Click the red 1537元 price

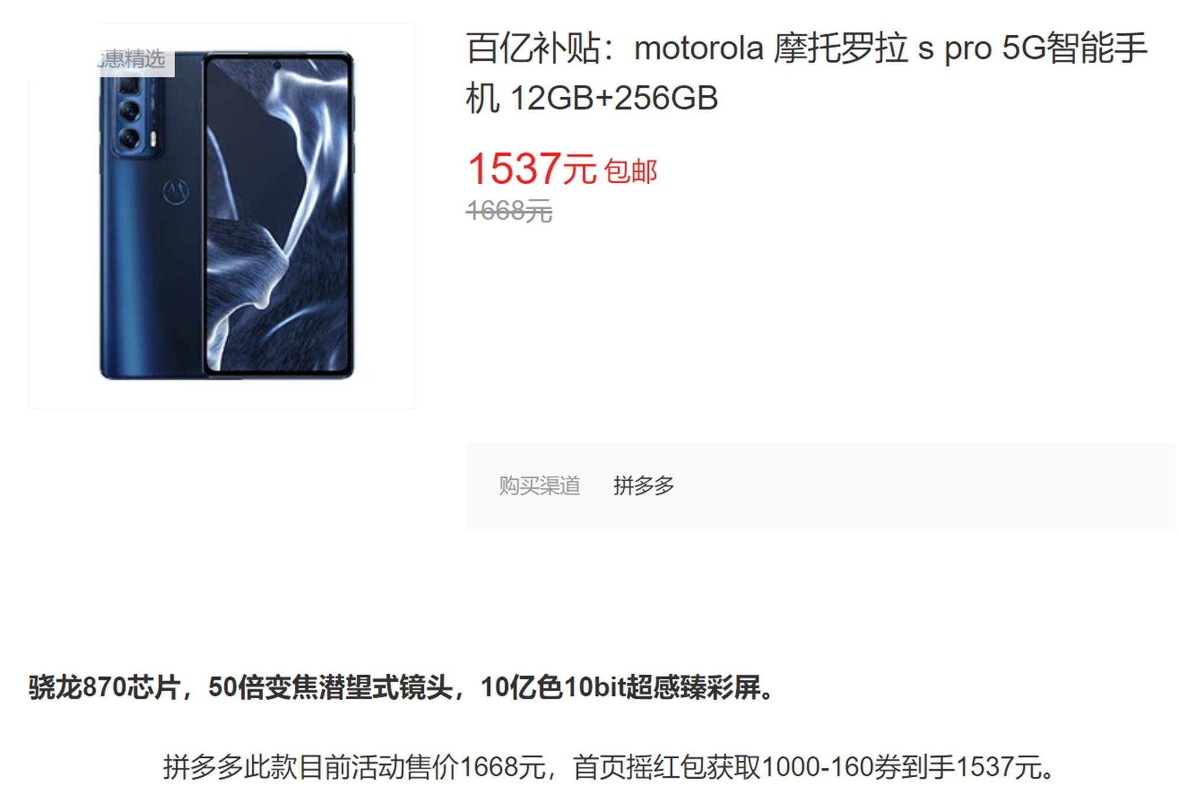pos(532,169)
